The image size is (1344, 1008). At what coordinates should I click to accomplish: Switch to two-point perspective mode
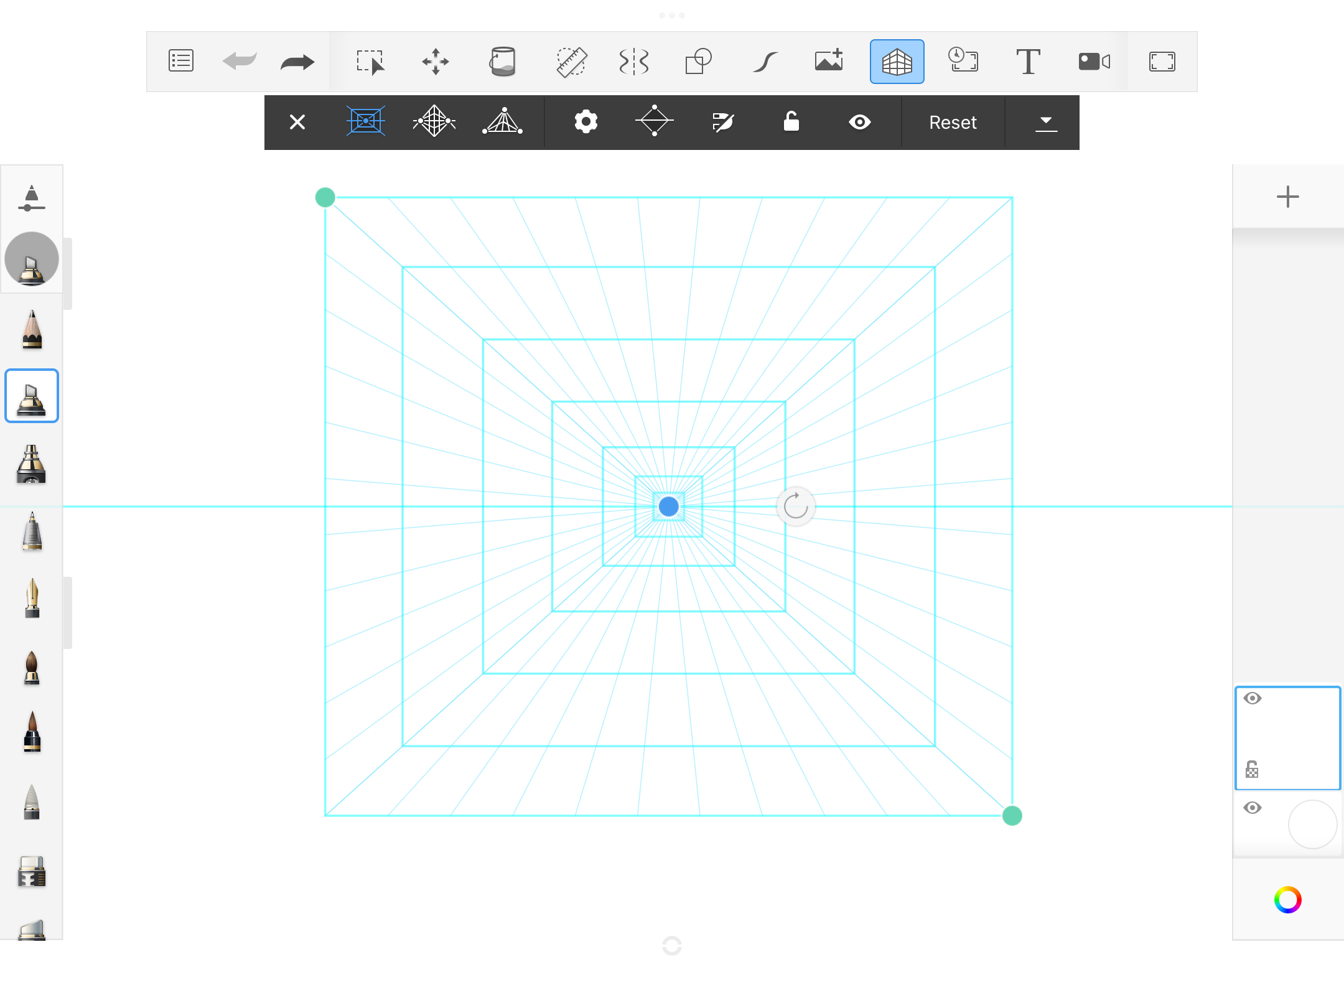[434, 122]
